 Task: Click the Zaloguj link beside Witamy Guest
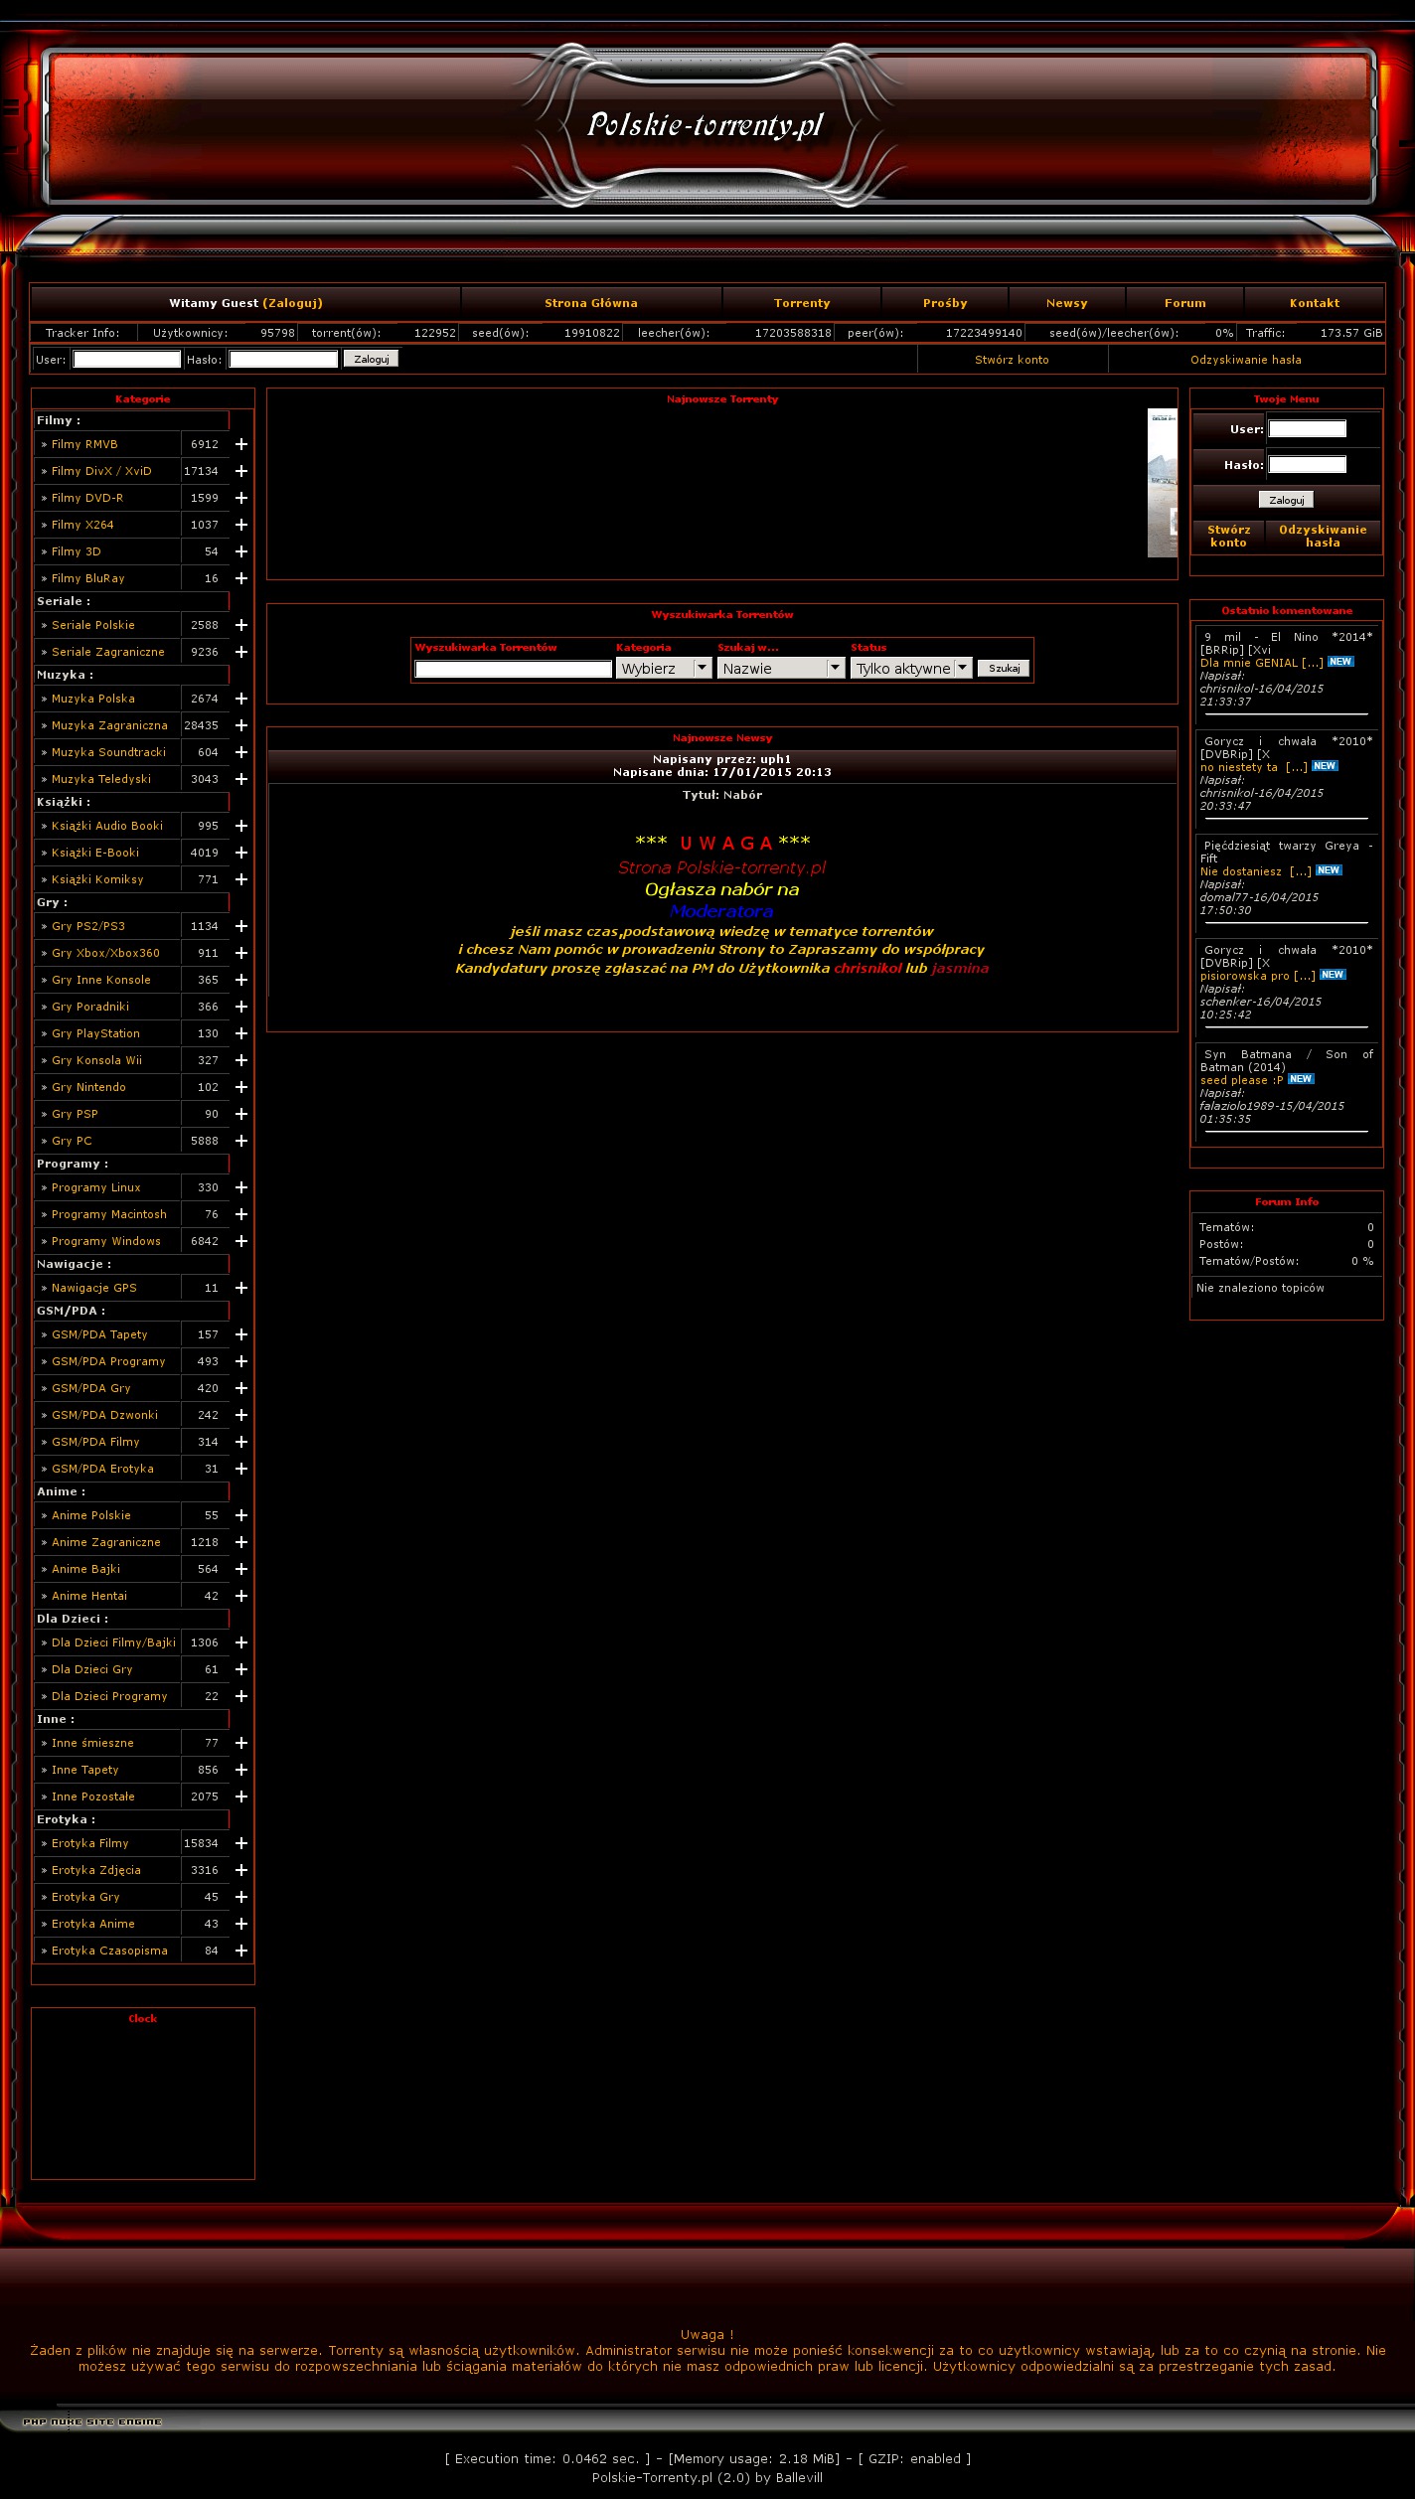[x=292, y=303]
